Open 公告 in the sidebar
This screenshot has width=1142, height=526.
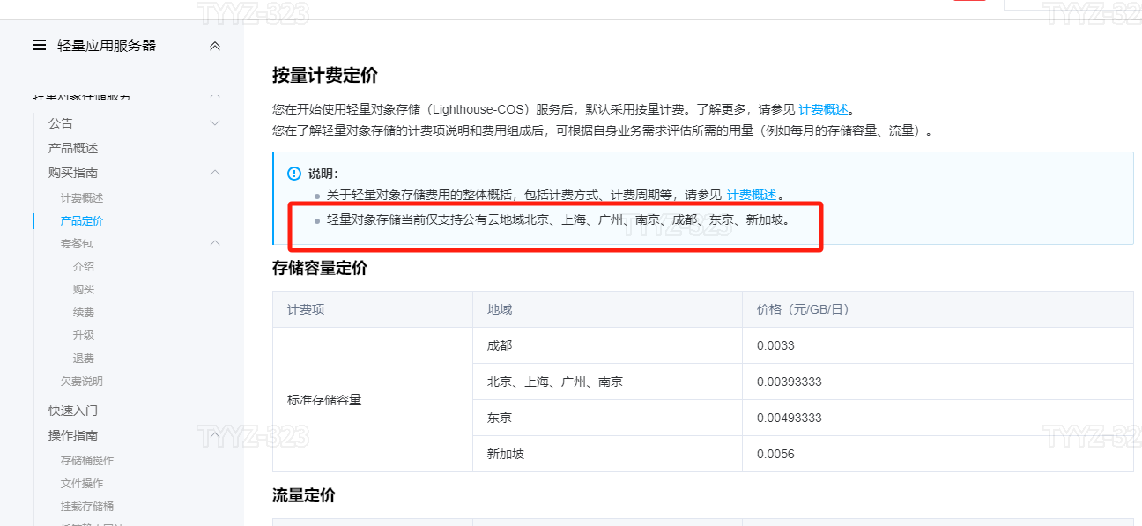click(61, 123)
